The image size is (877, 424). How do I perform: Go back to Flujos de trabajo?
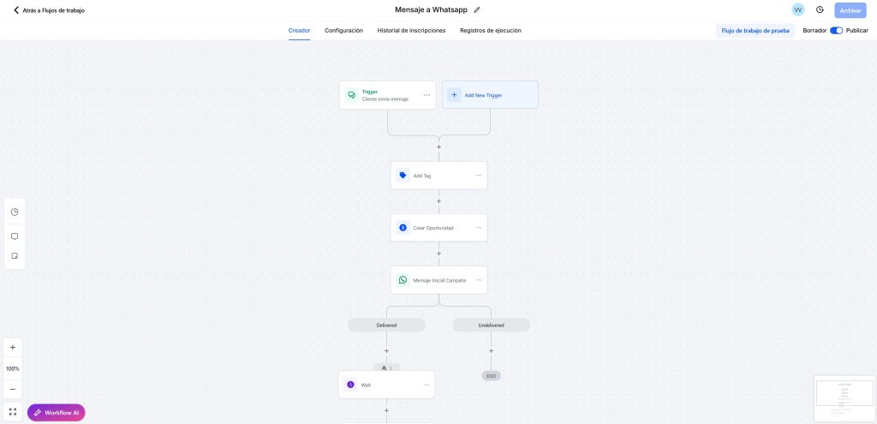pyautogui.click(x=49, y=10)
